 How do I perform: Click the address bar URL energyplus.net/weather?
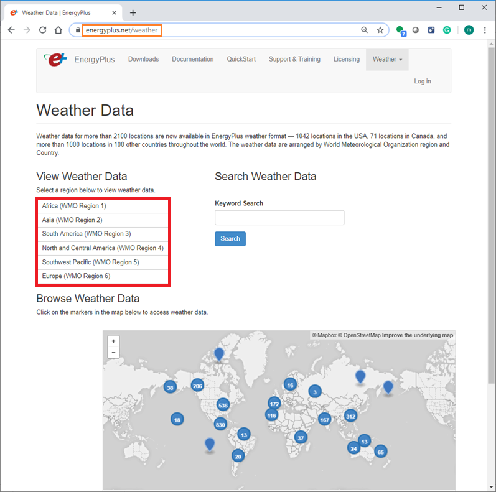(x=121, y=30)
